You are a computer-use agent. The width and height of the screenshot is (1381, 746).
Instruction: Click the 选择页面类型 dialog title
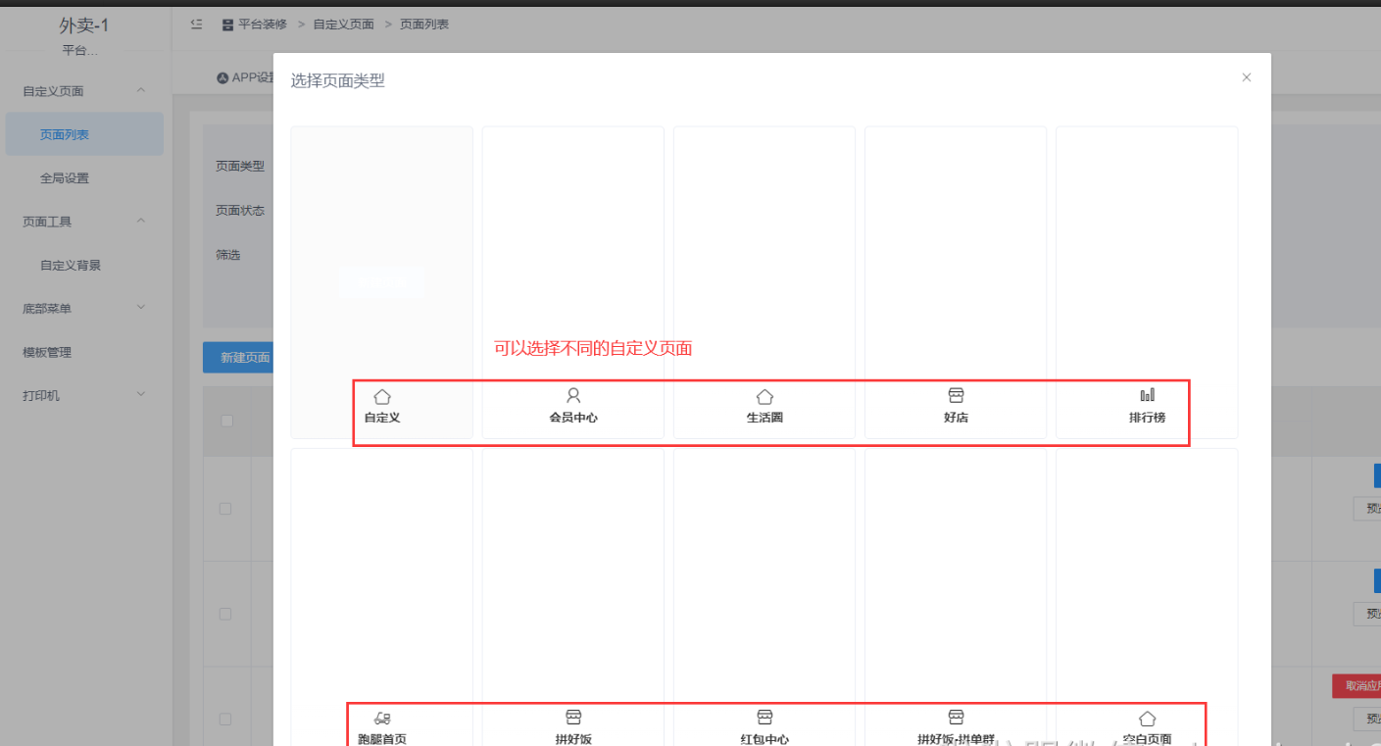tap(337, 81)
